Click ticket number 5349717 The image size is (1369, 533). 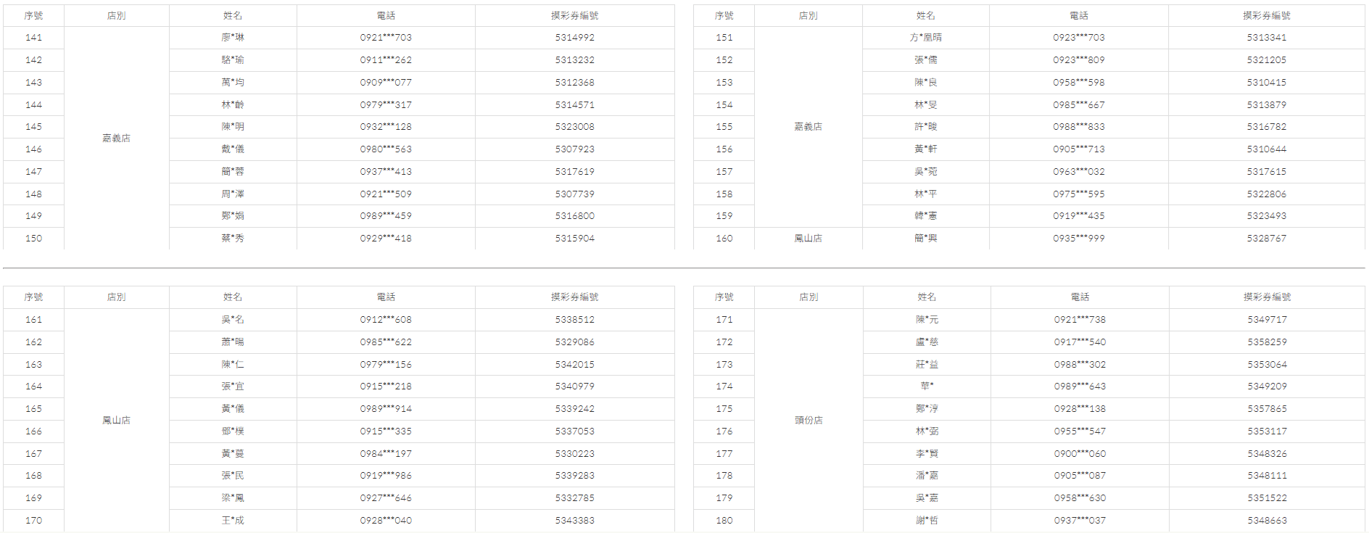point(1267,320)
